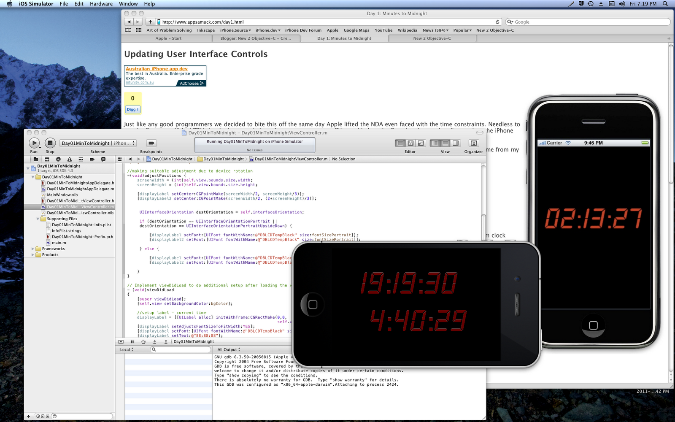Show the Log navigator speech bubble
This screenshot has height=422, width=675.
(103, 159)
